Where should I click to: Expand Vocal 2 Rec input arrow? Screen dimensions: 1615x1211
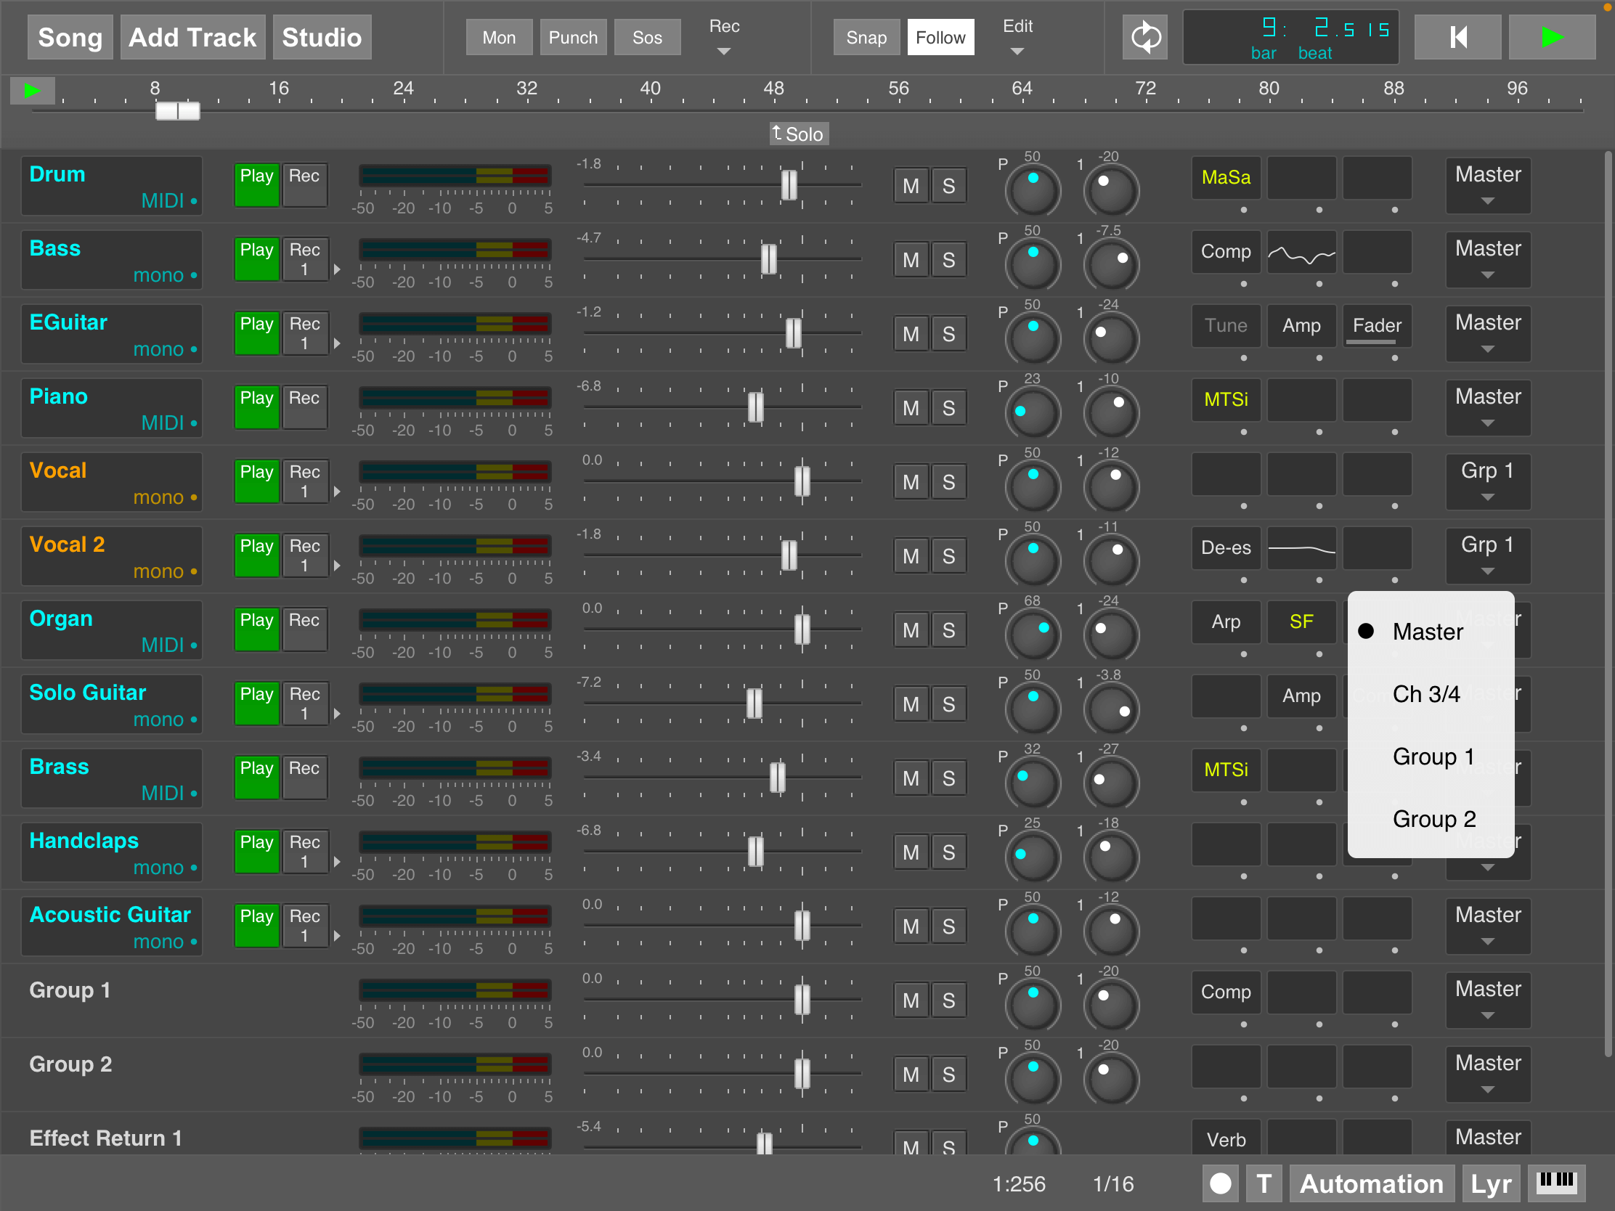click(337, 566)
